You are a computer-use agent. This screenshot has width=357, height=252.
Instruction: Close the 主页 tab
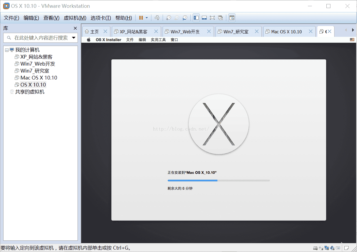tap(105, 31)
